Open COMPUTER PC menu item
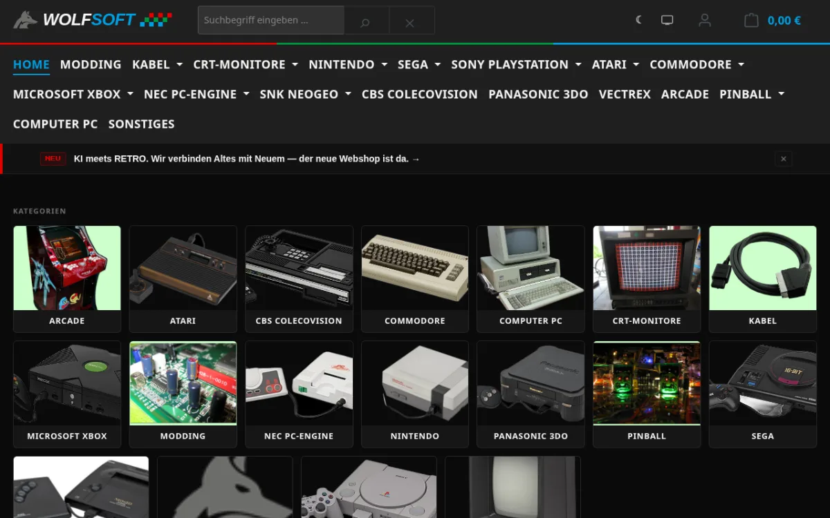Viewport: 830px width, 518px height. tap(55, 124)
